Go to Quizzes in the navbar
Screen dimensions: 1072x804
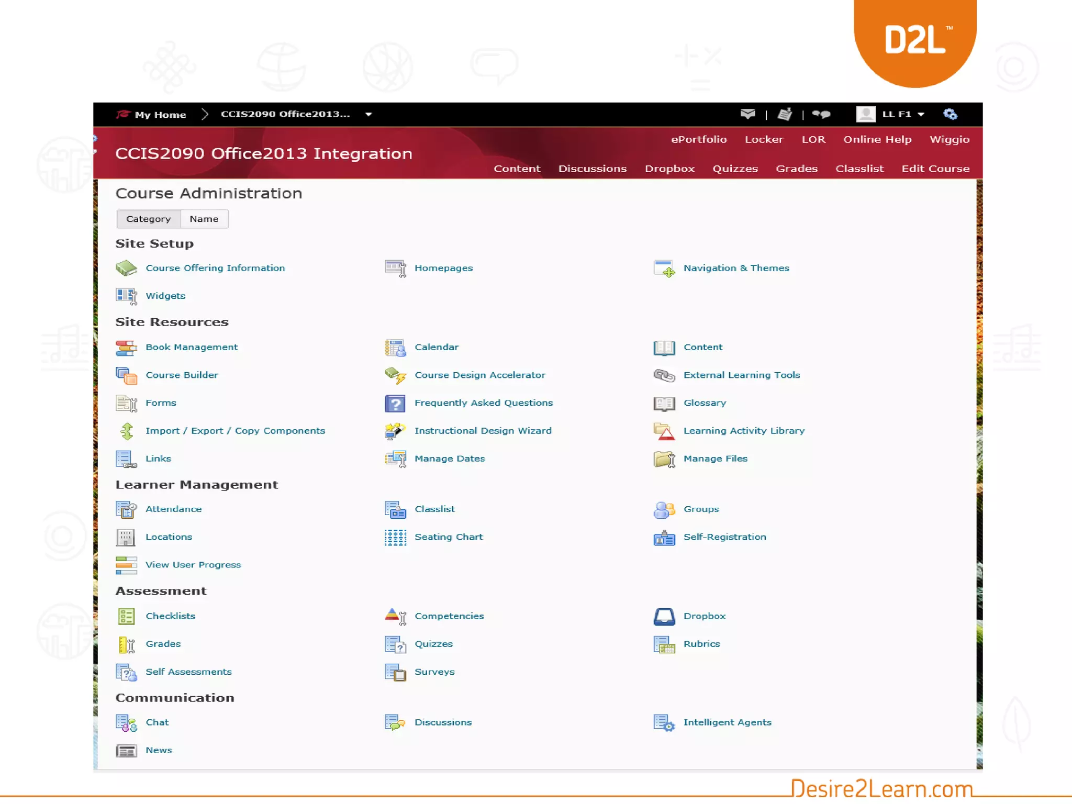coord(735,169)
